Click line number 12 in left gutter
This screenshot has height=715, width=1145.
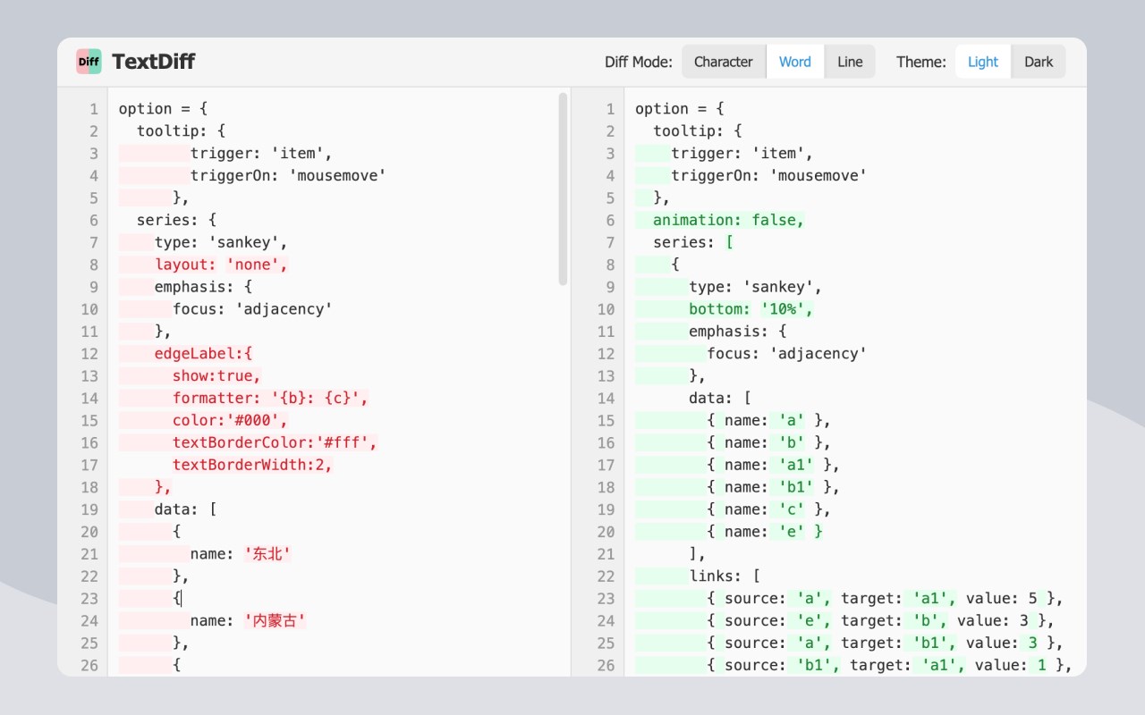[89, 354]
